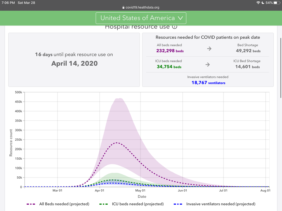Click the page scrollbar on the right edge

pos(281,69)
